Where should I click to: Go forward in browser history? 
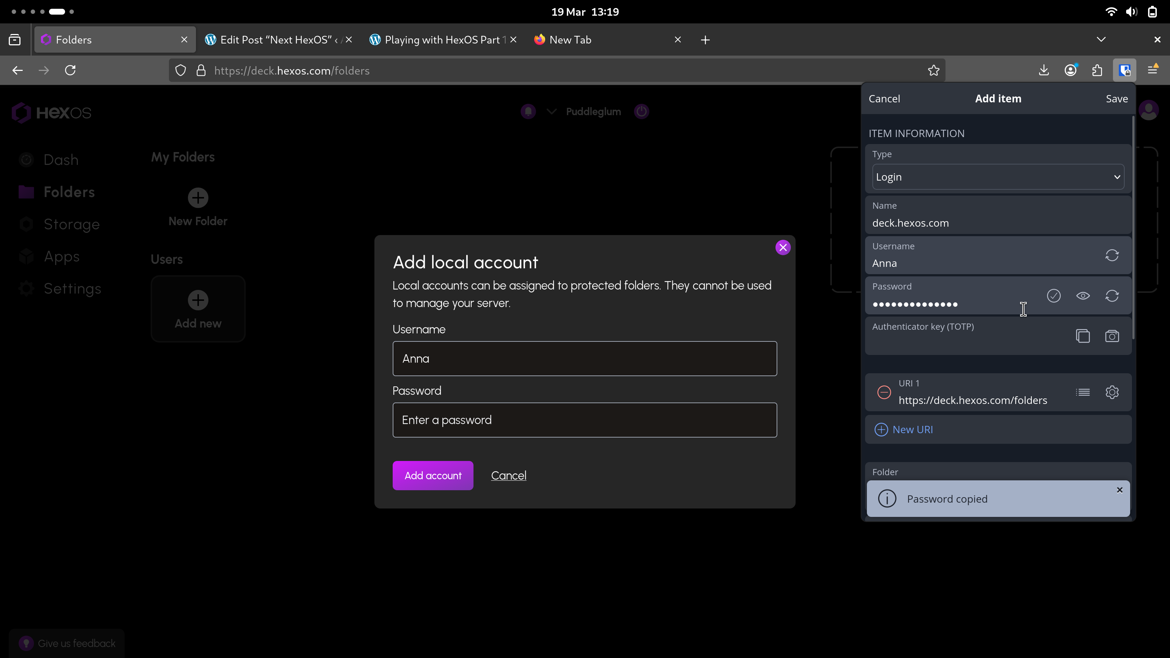(x=44, y=71)
